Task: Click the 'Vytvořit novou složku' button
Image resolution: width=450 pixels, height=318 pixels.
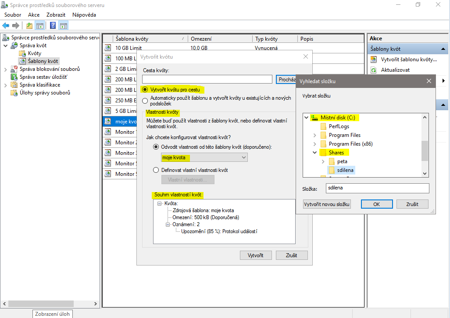Action: tap(327, 204)
